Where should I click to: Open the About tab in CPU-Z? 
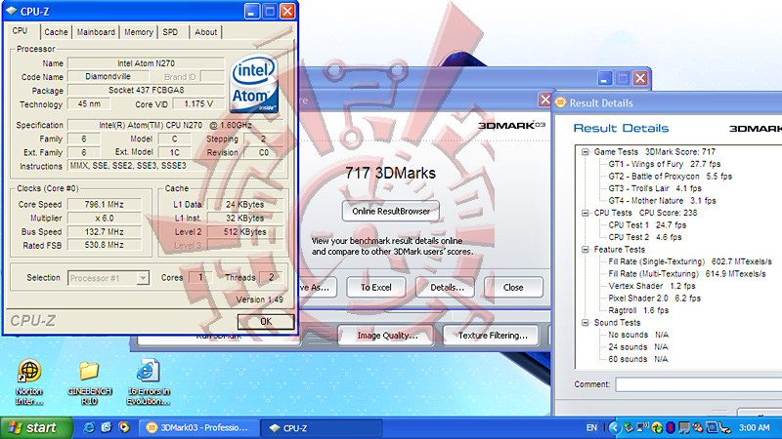point(206,32)
